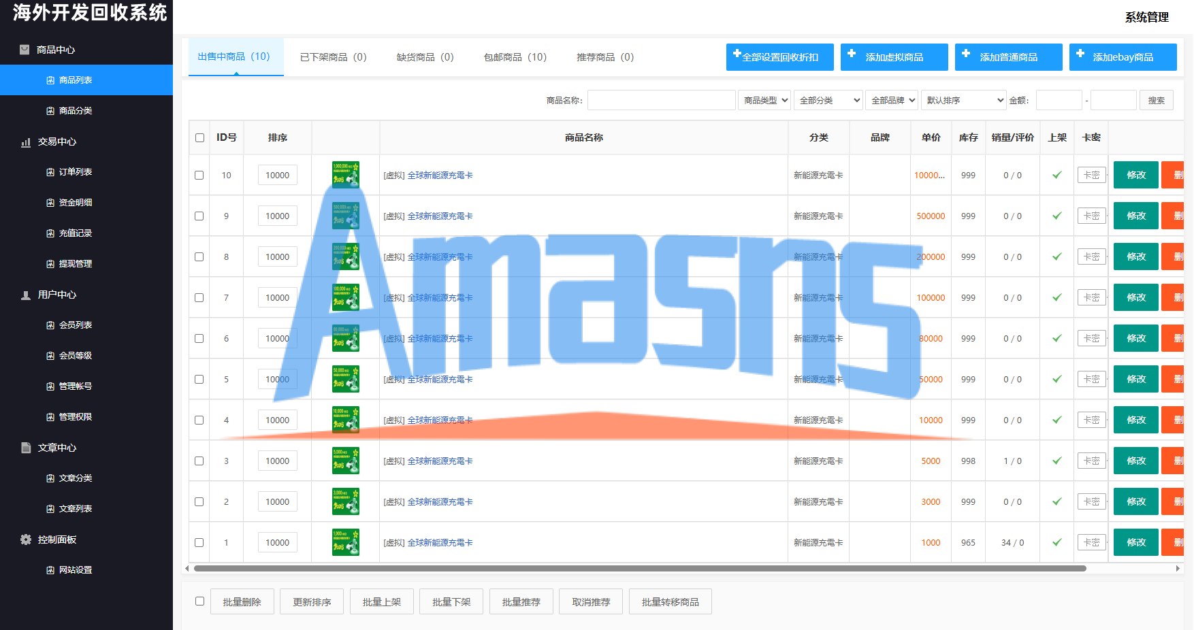Click 卡密 button for product ID 5
The height and width of the screenshot is (630, 1194).
click(x=1092, y=379)
